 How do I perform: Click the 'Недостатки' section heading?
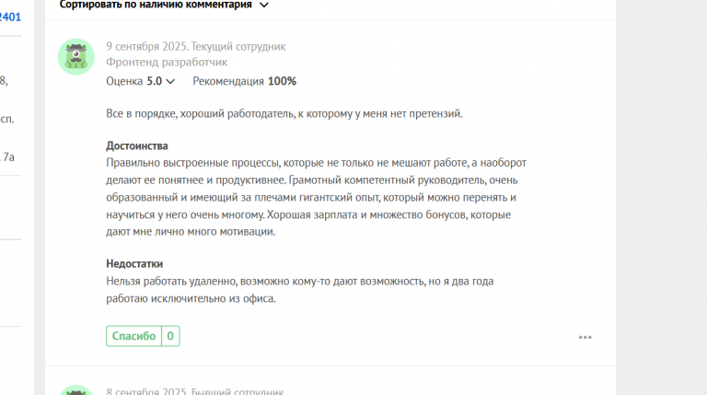[x=134, y=263]
